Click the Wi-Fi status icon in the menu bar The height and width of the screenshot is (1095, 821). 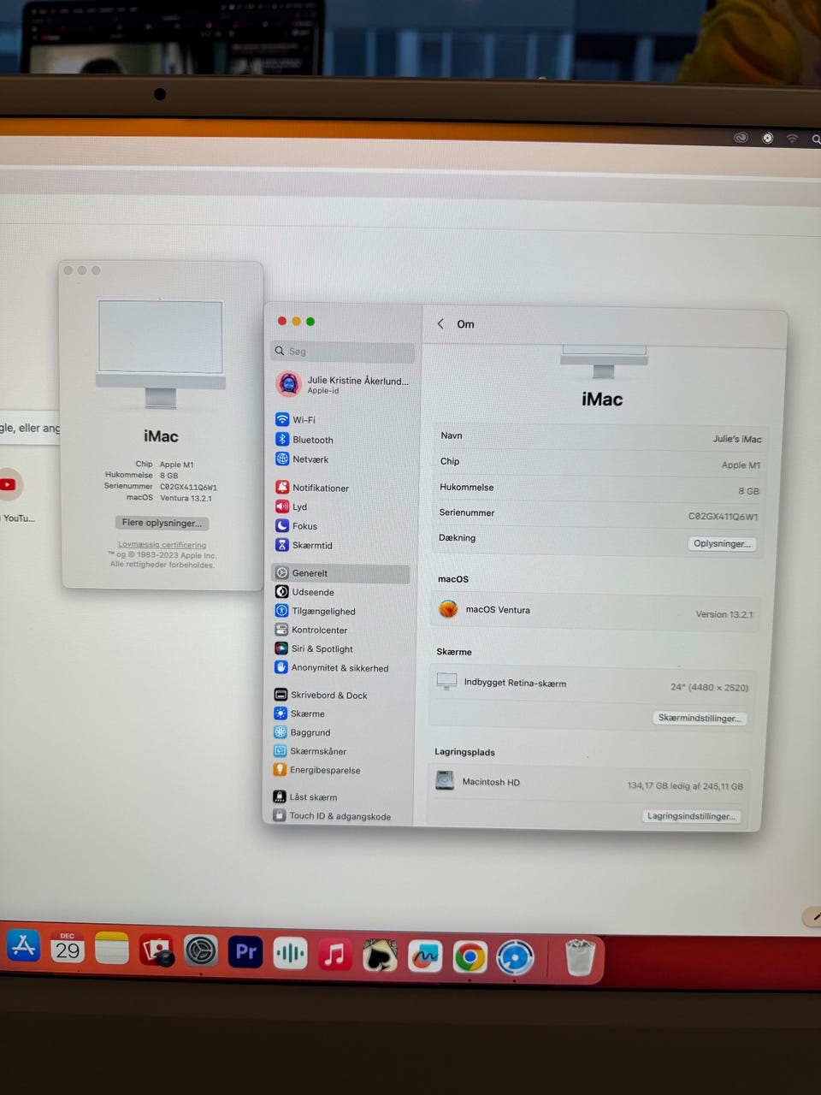pyautogui.click(x=793, y=138)
